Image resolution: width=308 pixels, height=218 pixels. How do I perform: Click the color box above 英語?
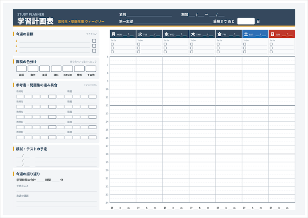click(x=45, y=69)
